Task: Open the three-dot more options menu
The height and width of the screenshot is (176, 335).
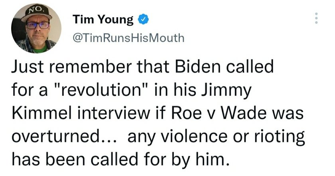Action: [316, 18]
